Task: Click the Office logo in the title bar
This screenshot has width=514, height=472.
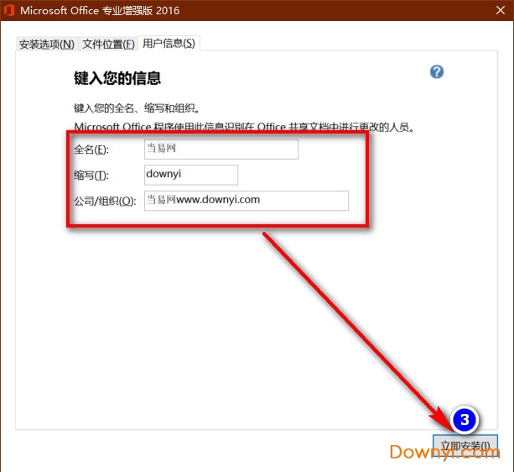Action: [12, 11]
